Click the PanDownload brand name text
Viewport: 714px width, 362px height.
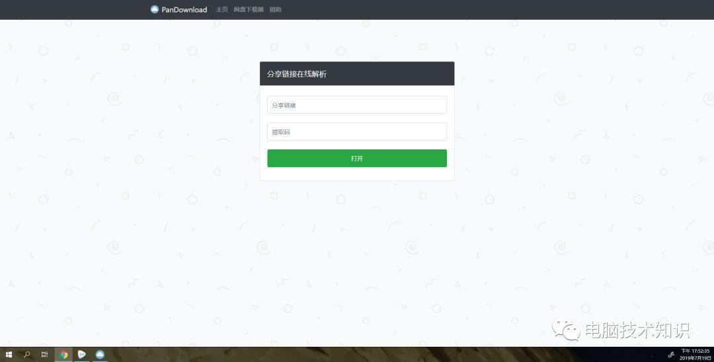pos(184,9)
